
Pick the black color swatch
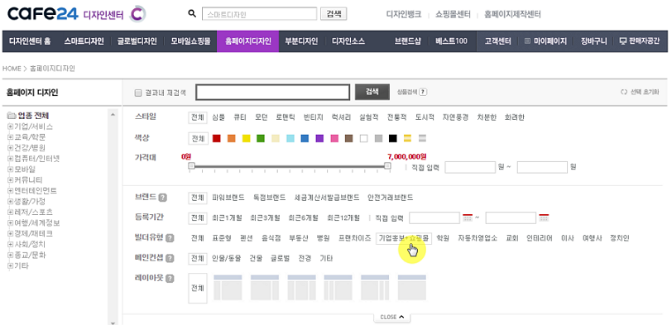coord(393,138)
